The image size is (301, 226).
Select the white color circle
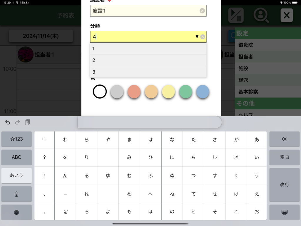tap(100, 92)
